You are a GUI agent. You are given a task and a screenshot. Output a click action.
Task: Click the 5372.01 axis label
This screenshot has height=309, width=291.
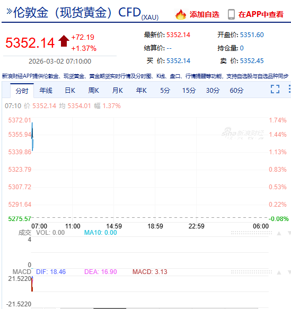pos(20,120)
